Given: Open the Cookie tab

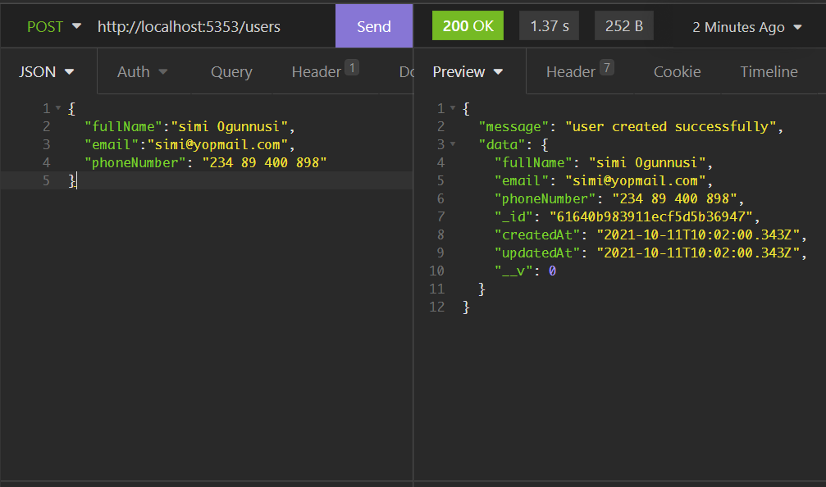Looking at the screenshot, I should click(x=677, y=71).
